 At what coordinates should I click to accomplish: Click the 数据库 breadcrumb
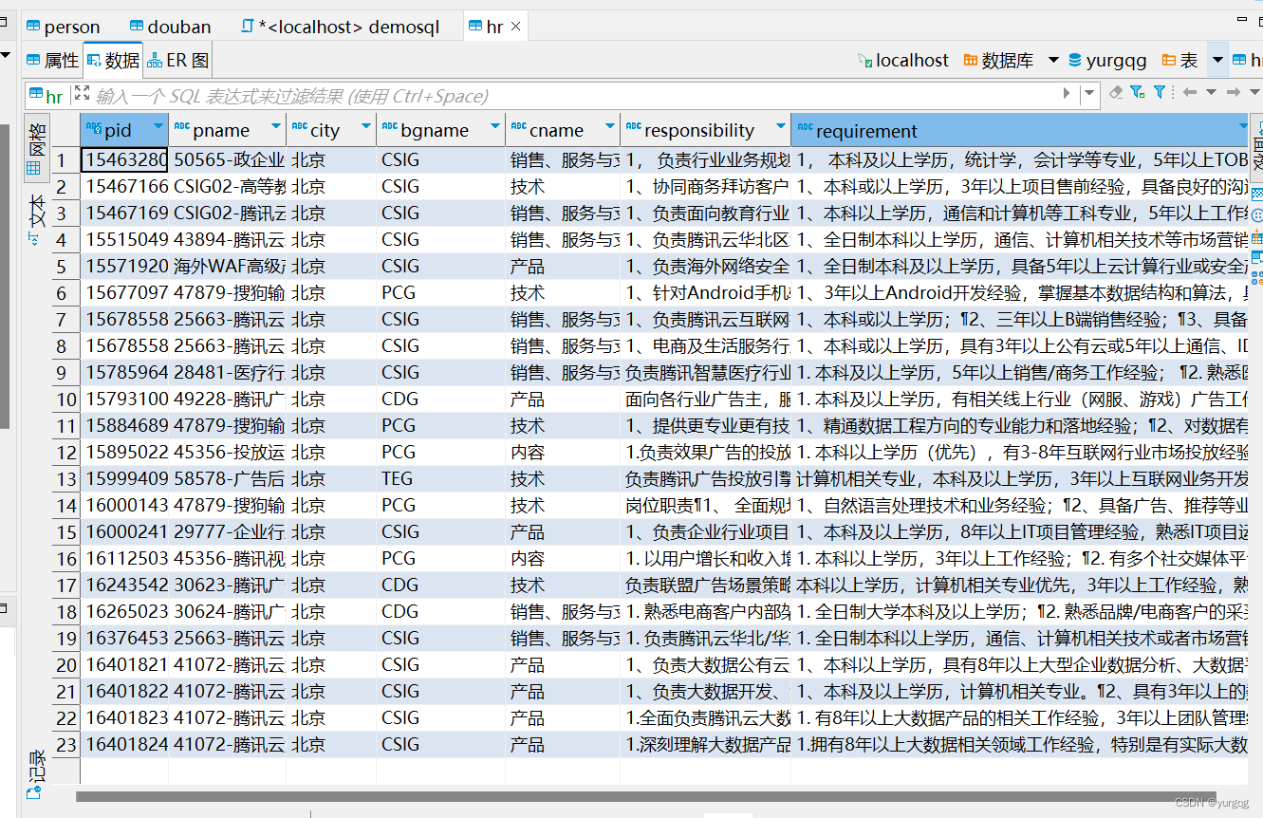(997, 61)
